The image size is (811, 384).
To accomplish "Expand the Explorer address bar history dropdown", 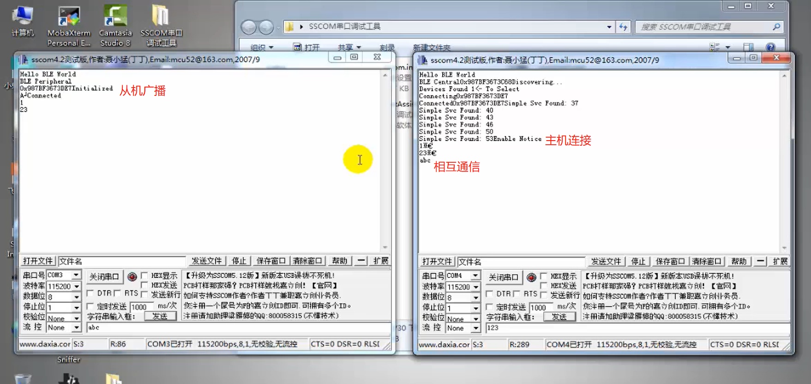I will pyautogui.click(x=609, y=27).
